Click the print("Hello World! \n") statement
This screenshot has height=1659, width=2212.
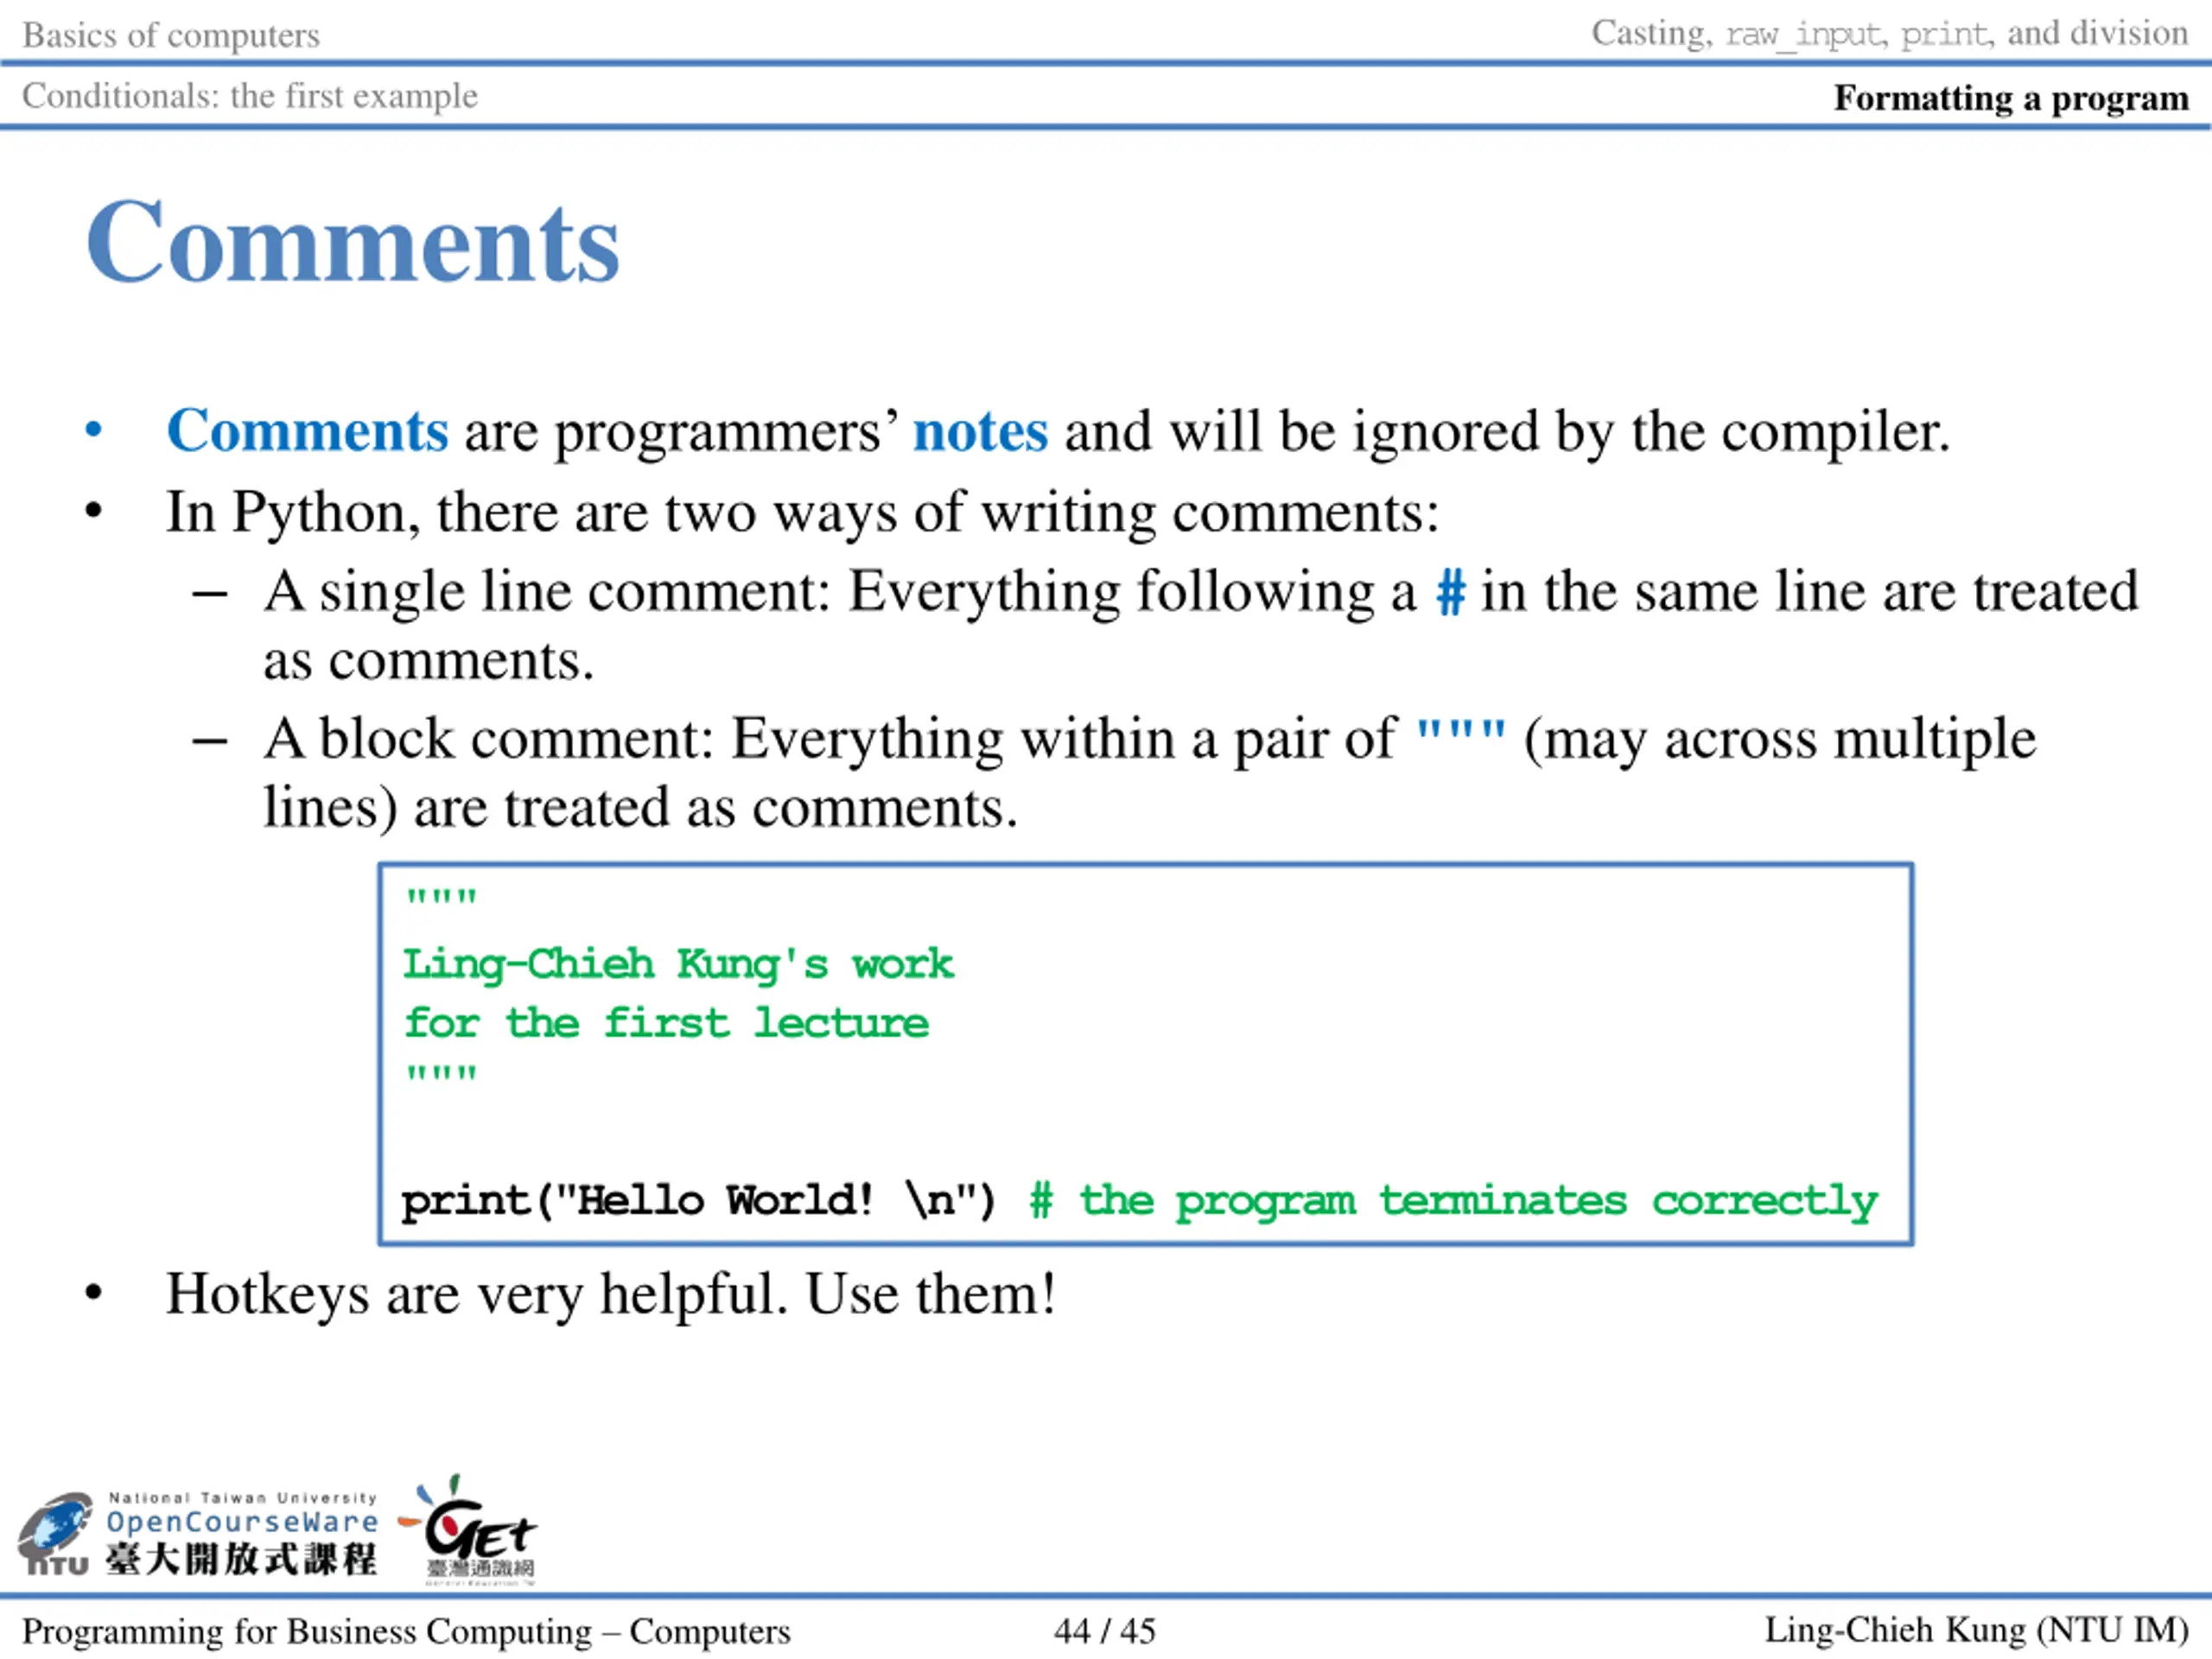(698, 1199)
